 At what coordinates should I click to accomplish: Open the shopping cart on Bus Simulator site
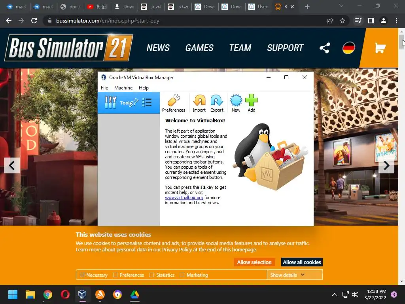point(380,48)
